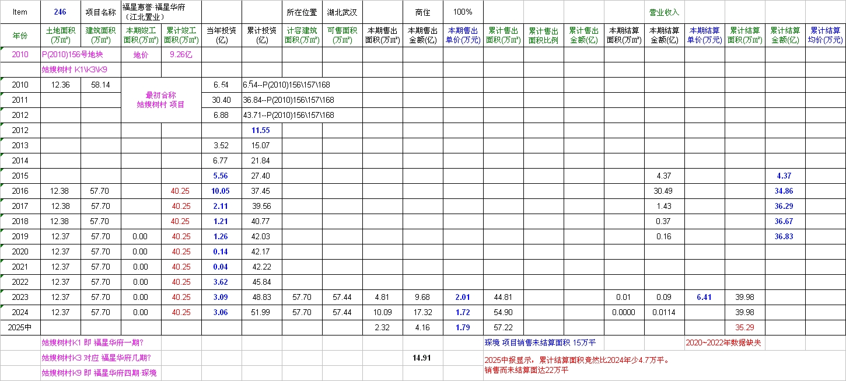Select the 2022 cumulative investment '45.84'
Image resolution: width=846 pixels, height=381 pixels.
pyautogui.click(x=262, y=282)
